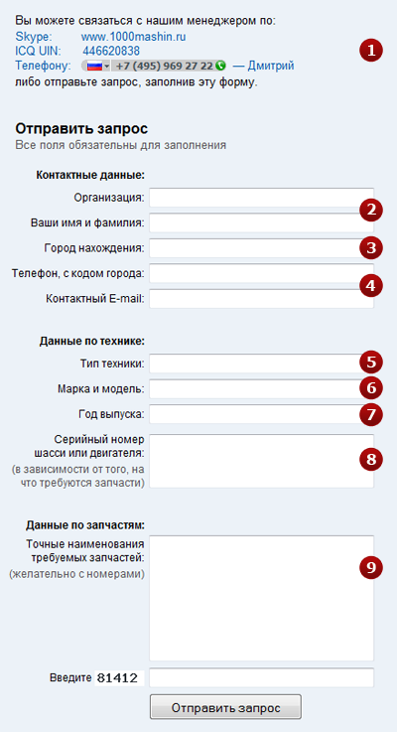Open the ICQ UIN 446620838 link
Image resolution: width=397 pixels, height=732 pixels.
111,51
